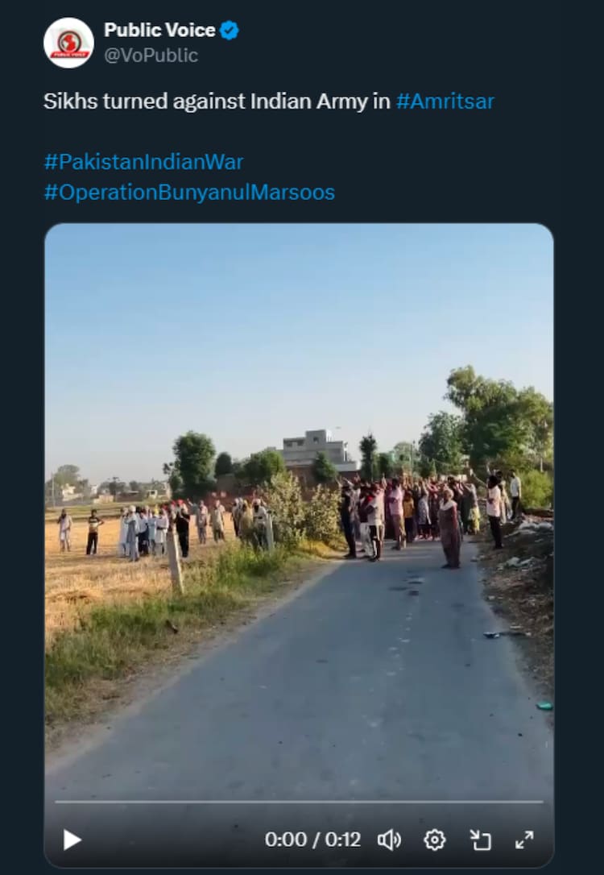
Task: Open the Public Voice profile avatar
Action: coord(68,43)
